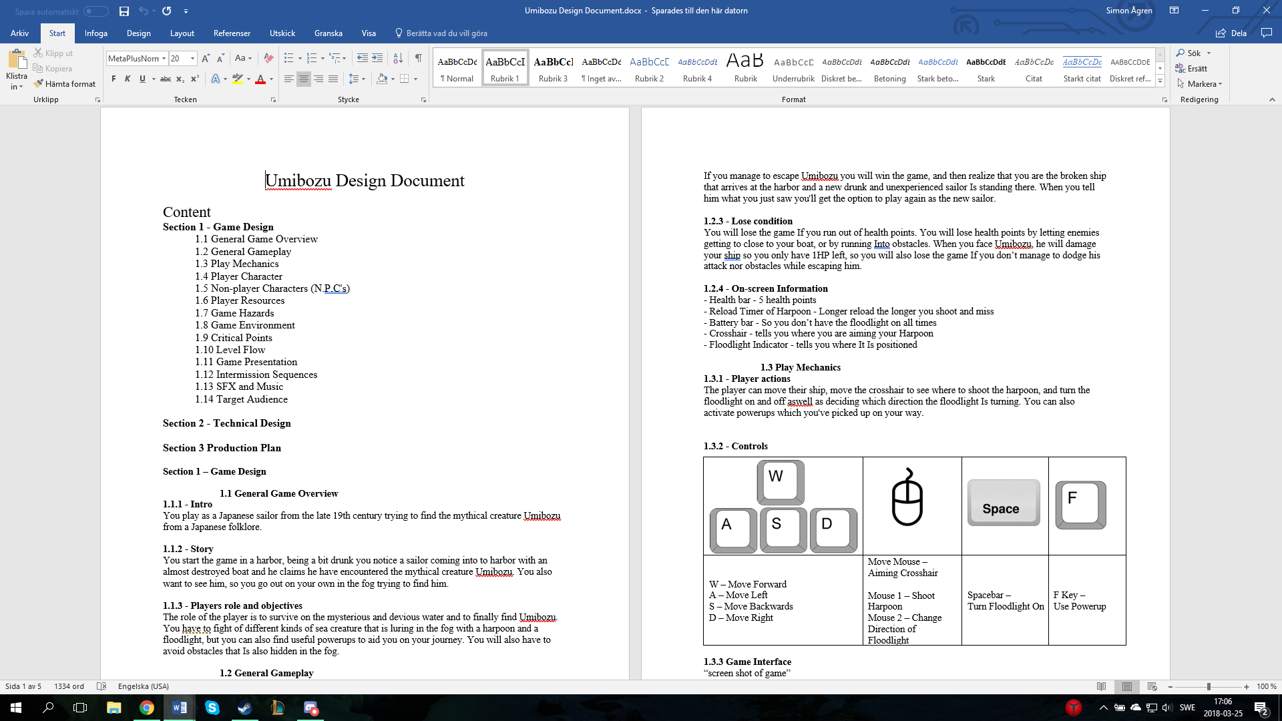Screen dimensions: 1282x721
Task: Apply superscript formatting
Action: pyautogui.click(x=194, y=79)
